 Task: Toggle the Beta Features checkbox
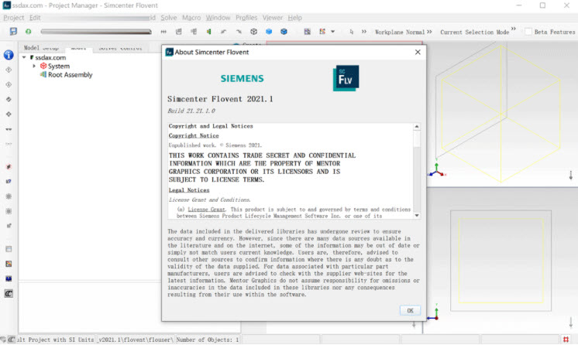point(528,32)
